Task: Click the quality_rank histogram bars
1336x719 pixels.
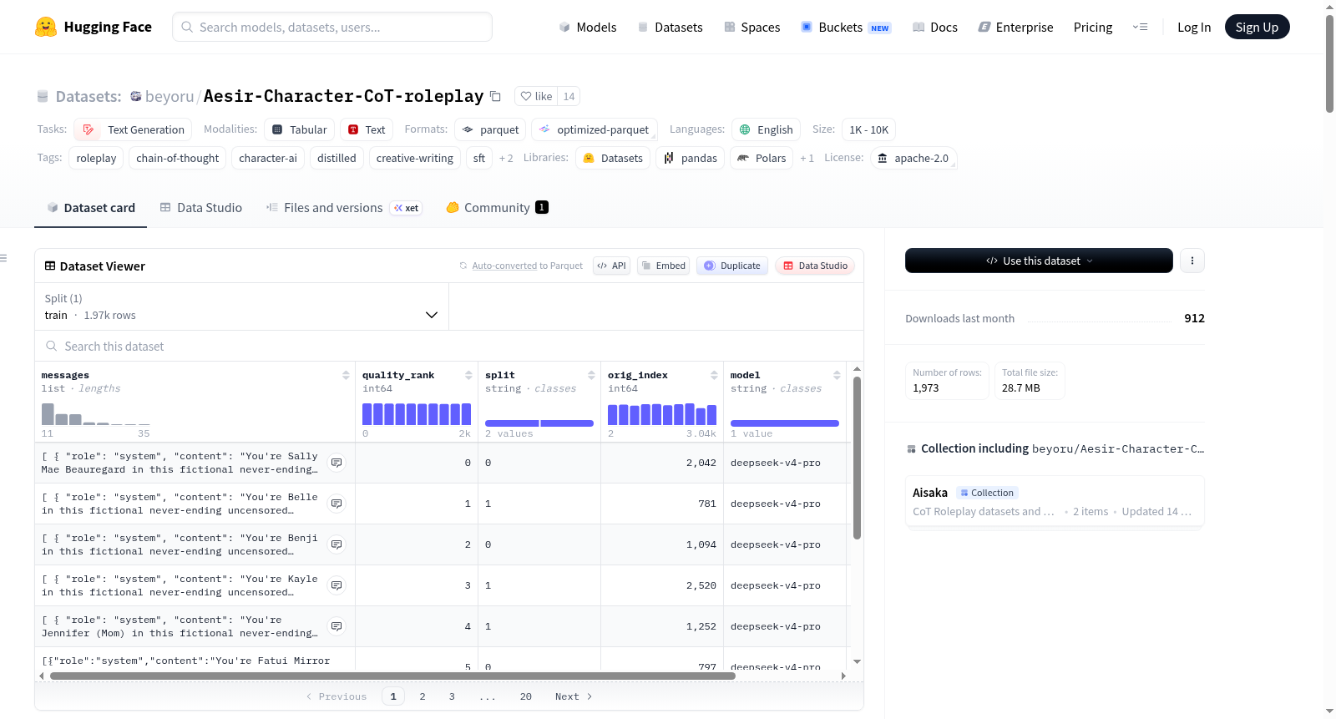Action: [x=417, y=414]
